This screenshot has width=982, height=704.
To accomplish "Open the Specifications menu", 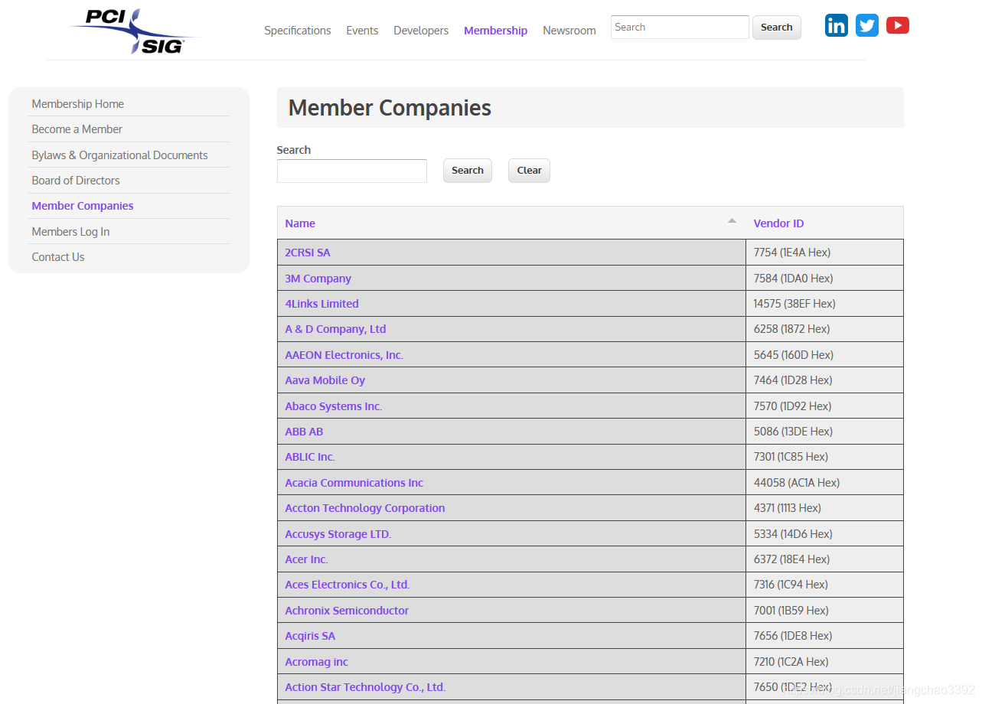I will click(298, 31).
